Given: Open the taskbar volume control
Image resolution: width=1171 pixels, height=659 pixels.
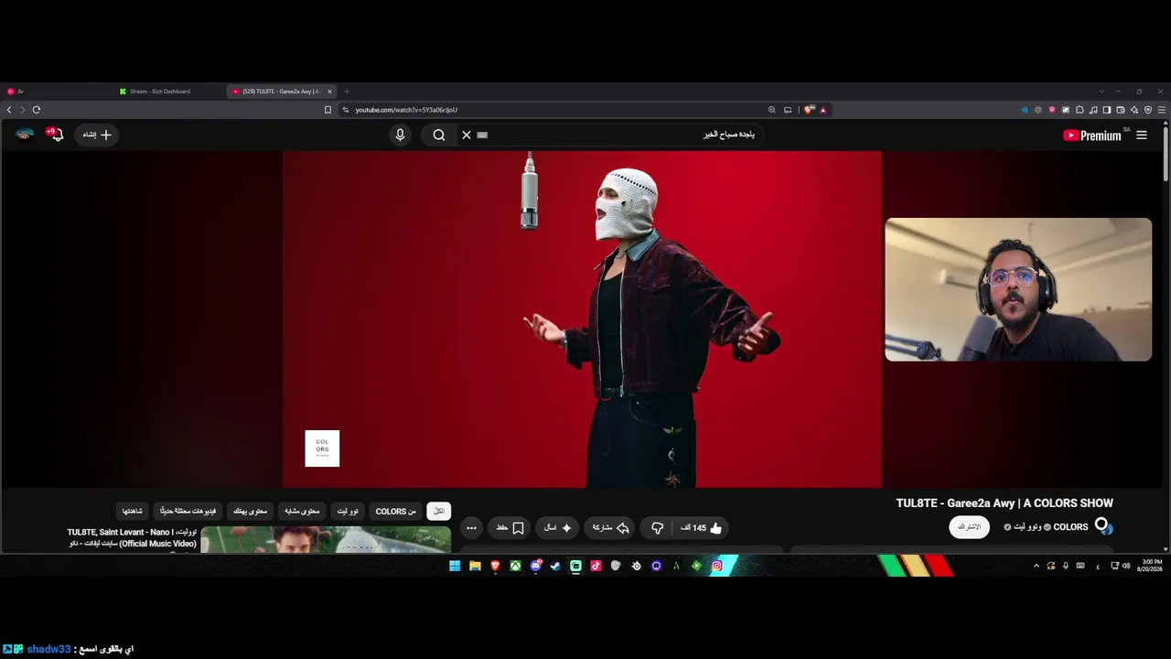Looking at the screenshot, I should pos(1126,567).
